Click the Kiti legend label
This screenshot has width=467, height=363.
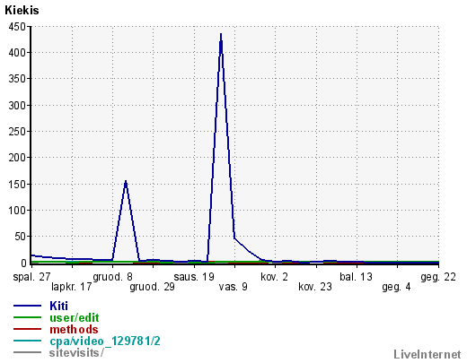point(58,306)
